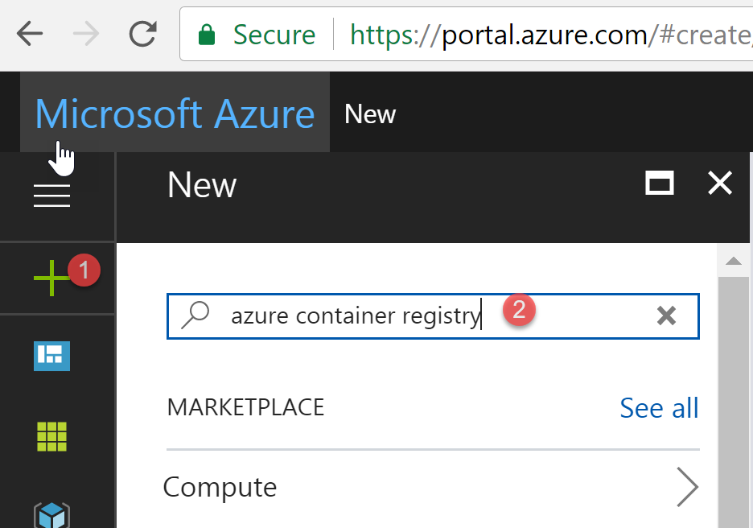
Task: Maximize the New blade
Action: 660,183
